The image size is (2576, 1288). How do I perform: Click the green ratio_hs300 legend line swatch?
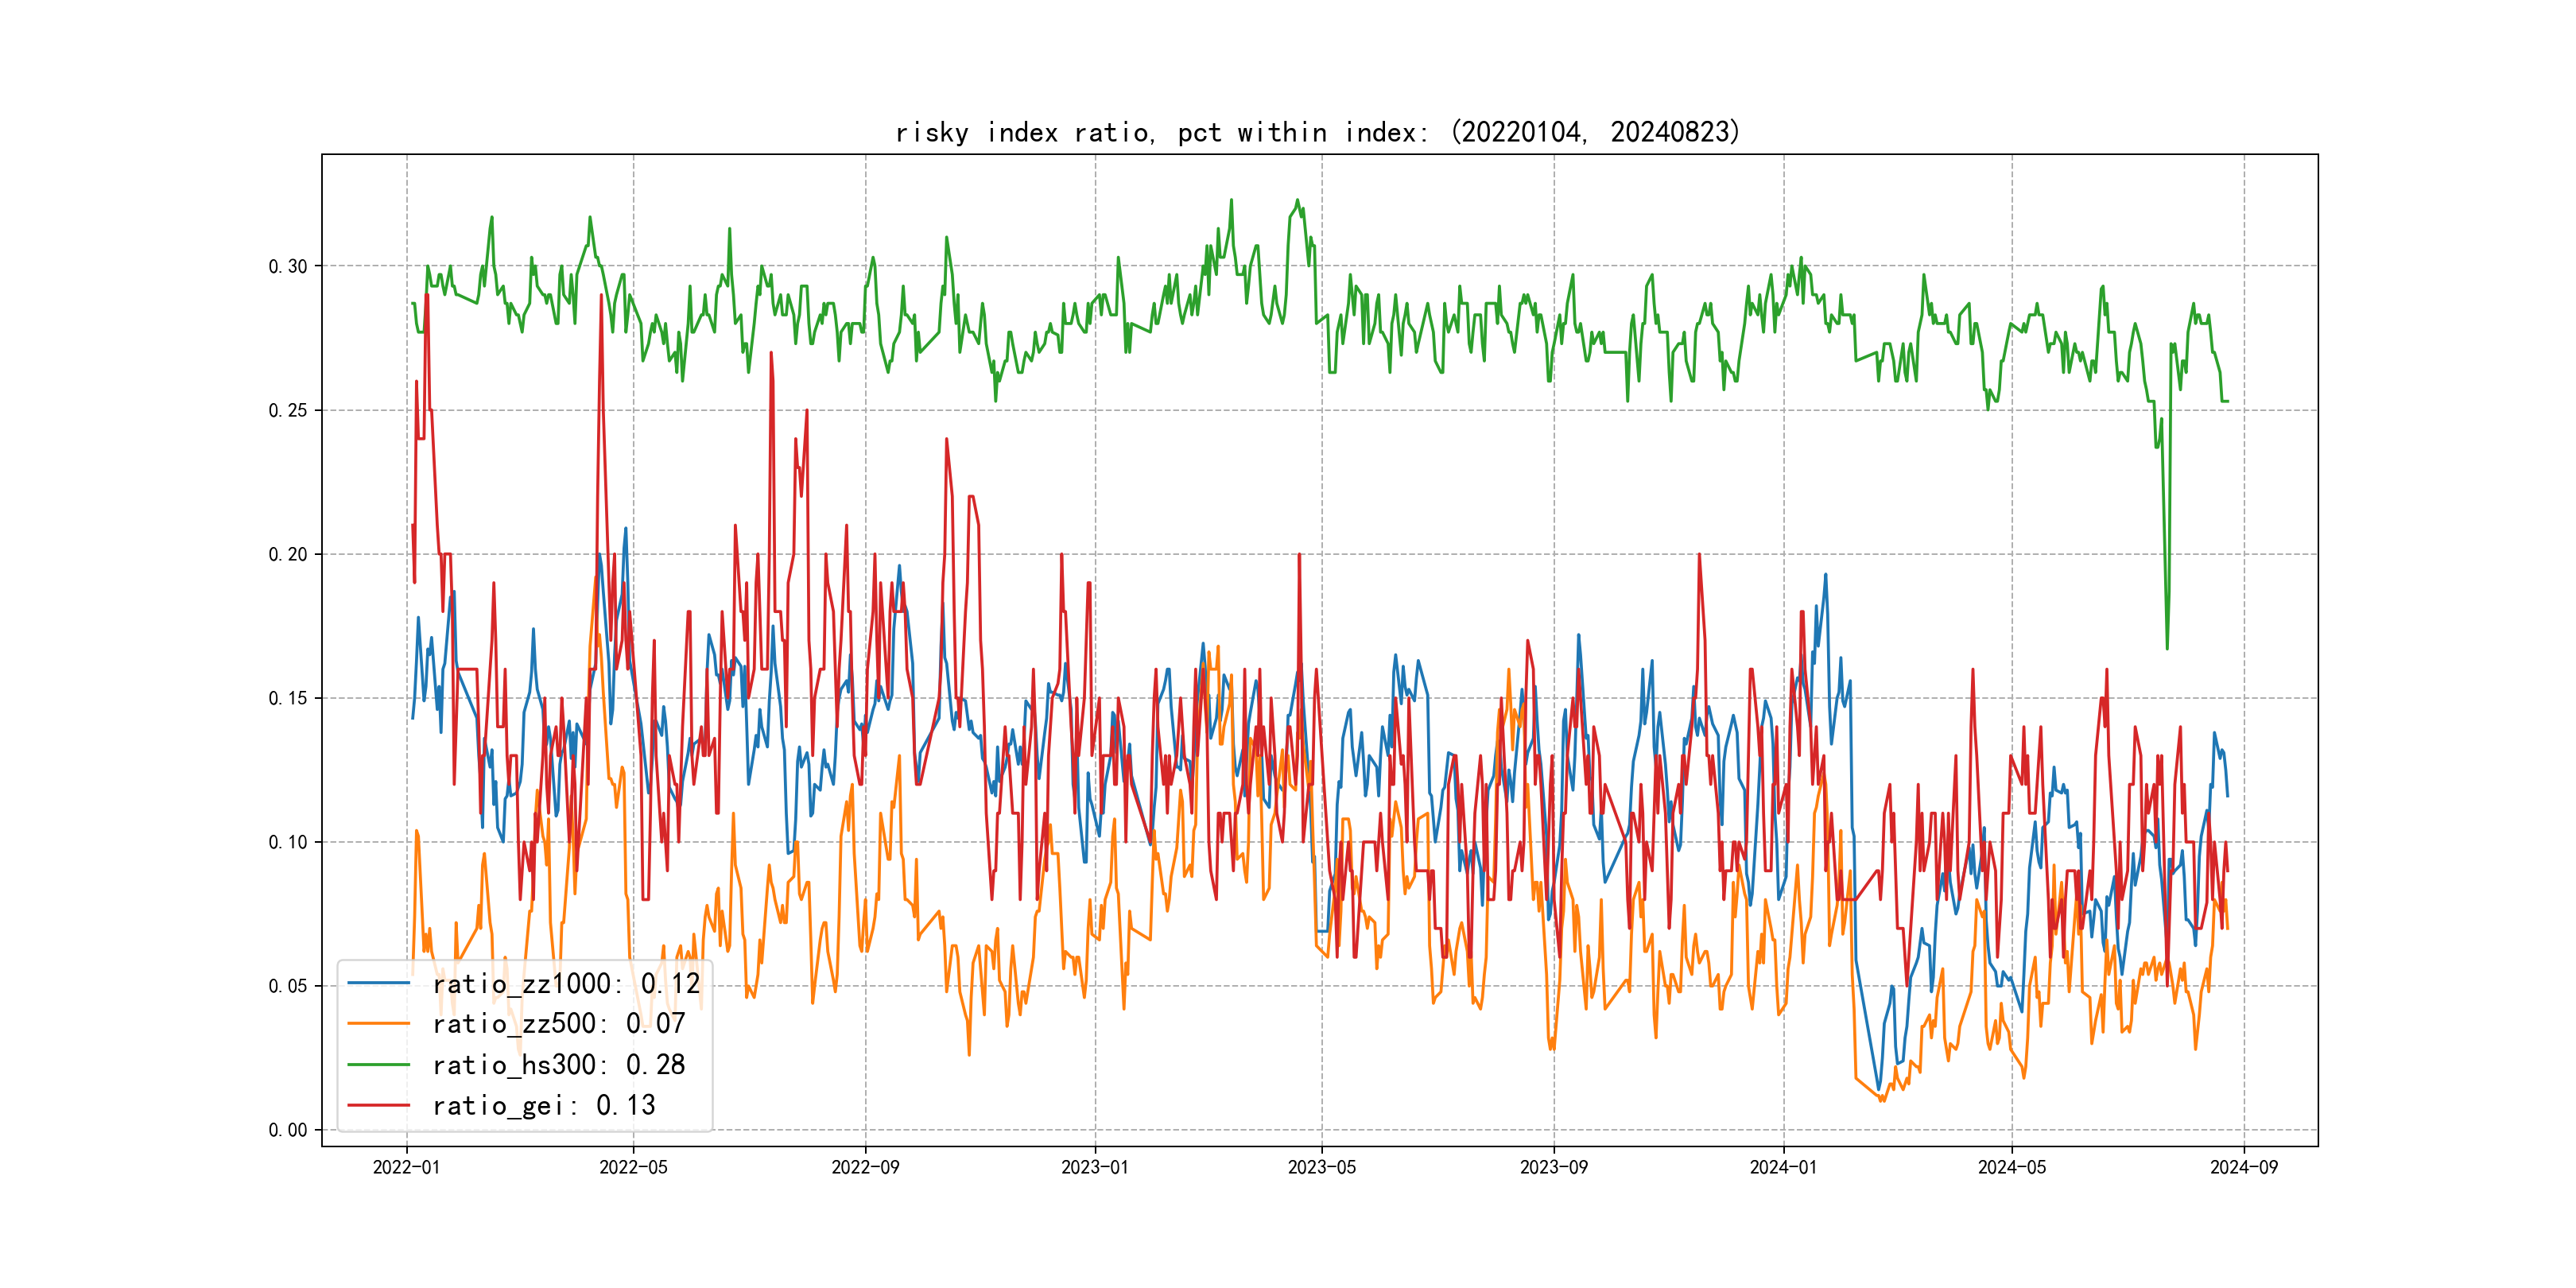(378, 1064)
